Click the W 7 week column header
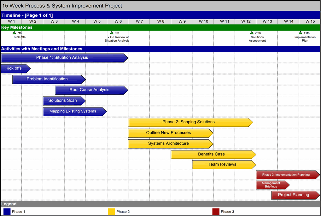 (139, 21)
